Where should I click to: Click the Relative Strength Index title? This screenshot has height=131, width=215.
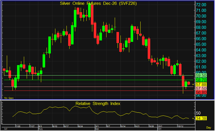tap(98, 104)
